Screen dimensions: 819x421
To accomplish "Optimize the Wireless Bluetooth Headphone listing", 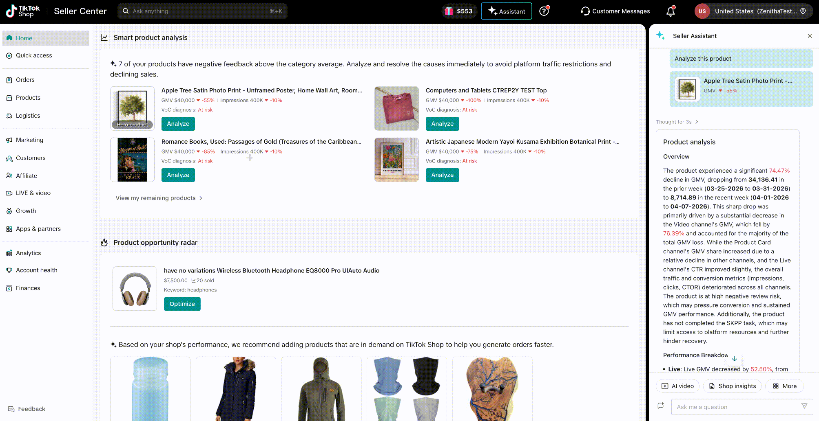I will click(x=182, y=304).
